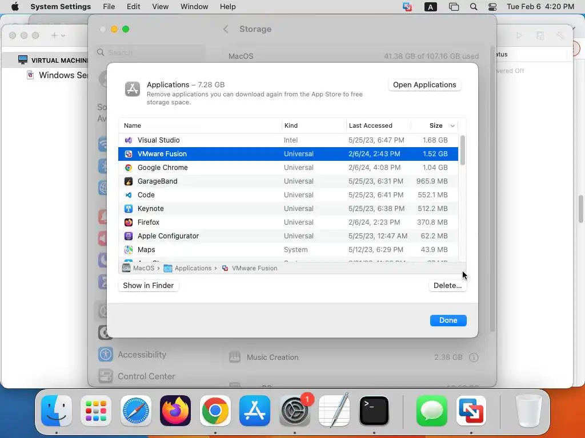Sort by Last Accessed column header
The height and width of the screenshot is (438, 585).
[379, 126]
